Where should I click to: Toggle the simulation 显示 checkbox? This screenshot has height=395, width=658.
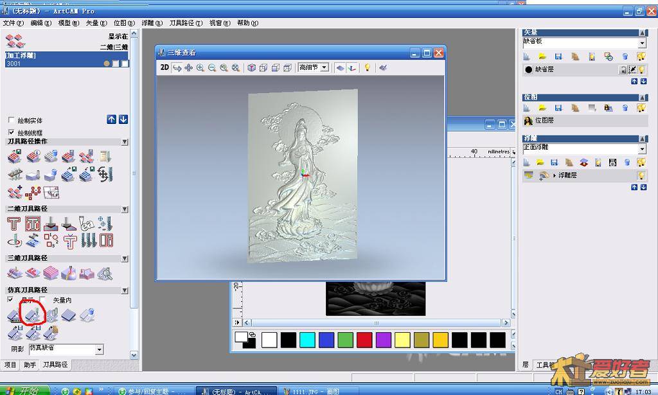[x=10, y=299]
